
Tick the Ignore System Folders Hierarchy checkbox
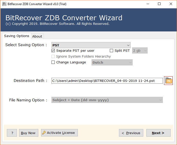click(x=53, y=57)
